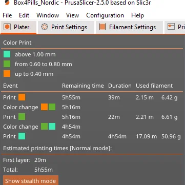Switch to the Plater tab

[18, 27]
